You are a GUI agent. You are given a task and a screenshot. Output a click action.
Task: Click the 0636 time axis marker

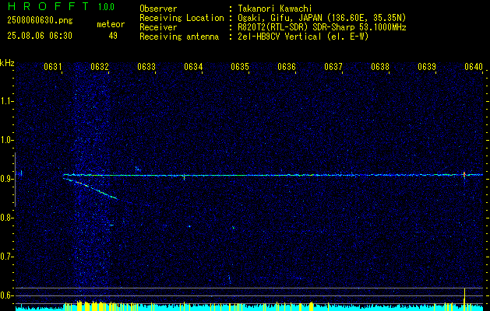(x=287, y=66)
